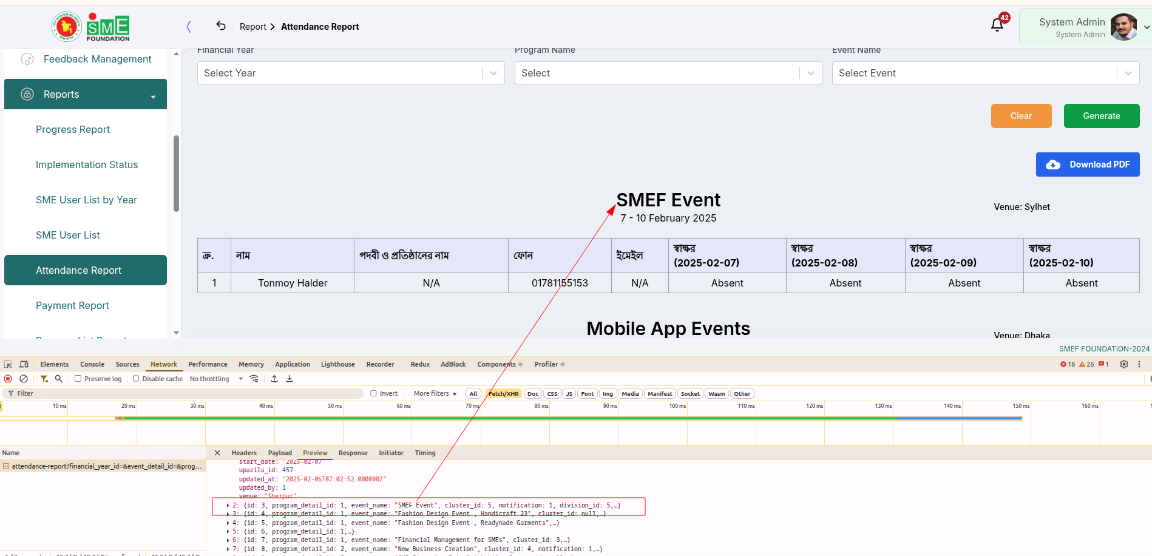Click the SME Foundation logo
The image size is (1152, 556).
pos(91,27)
